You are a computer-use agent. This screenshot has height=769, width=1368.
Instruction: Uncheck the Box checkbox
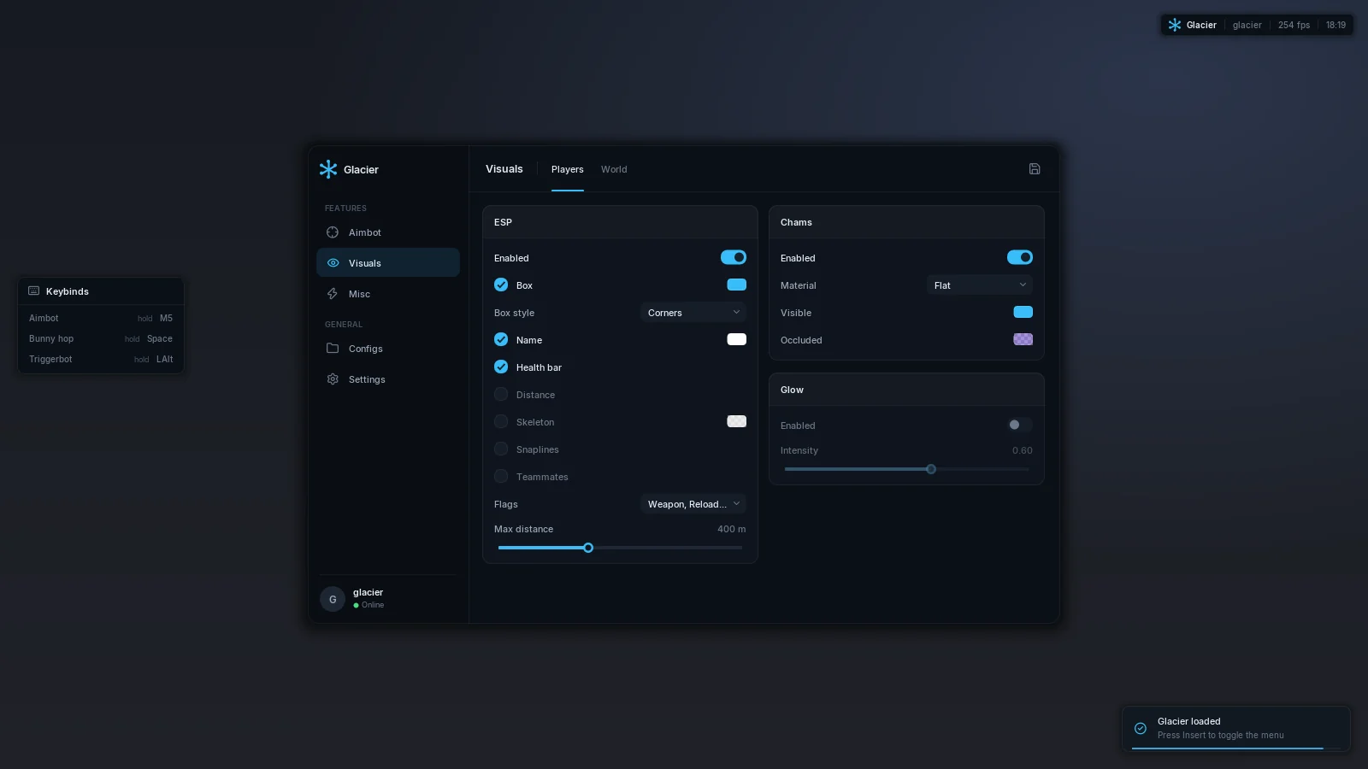(501, 285)
